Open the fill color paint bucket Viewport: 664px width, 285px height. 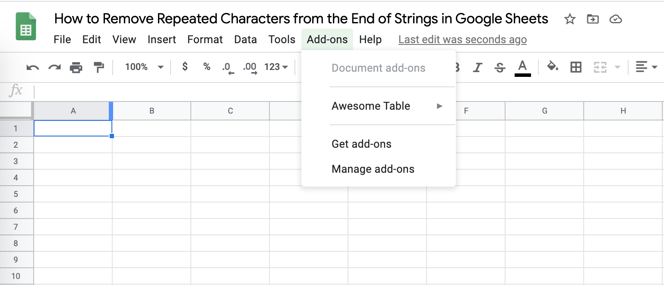point(552,67)
